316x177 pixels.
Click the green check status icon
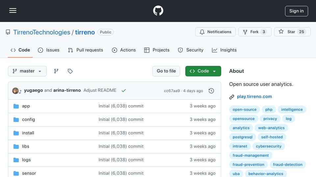124,91
